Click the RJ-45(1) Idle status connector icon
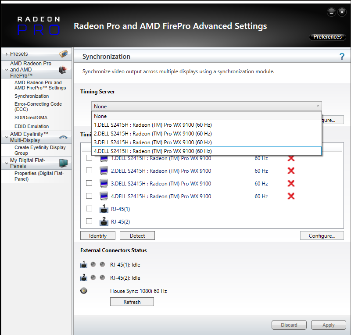Viewport: 351px width, 335px height. [x=84, y=264]
